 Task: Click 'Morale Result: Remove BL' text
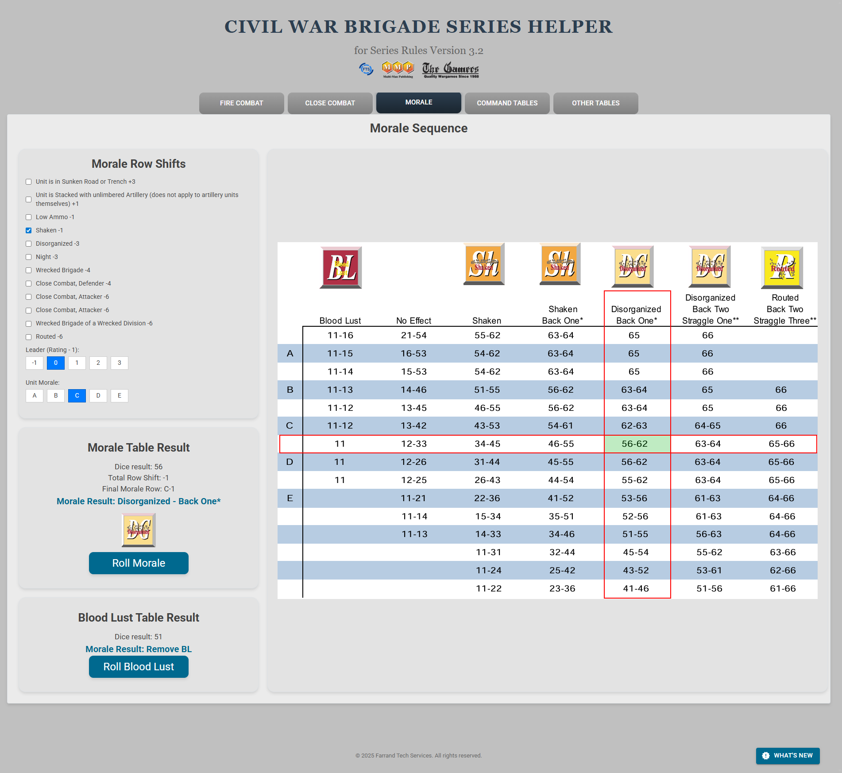coord(139,649)
